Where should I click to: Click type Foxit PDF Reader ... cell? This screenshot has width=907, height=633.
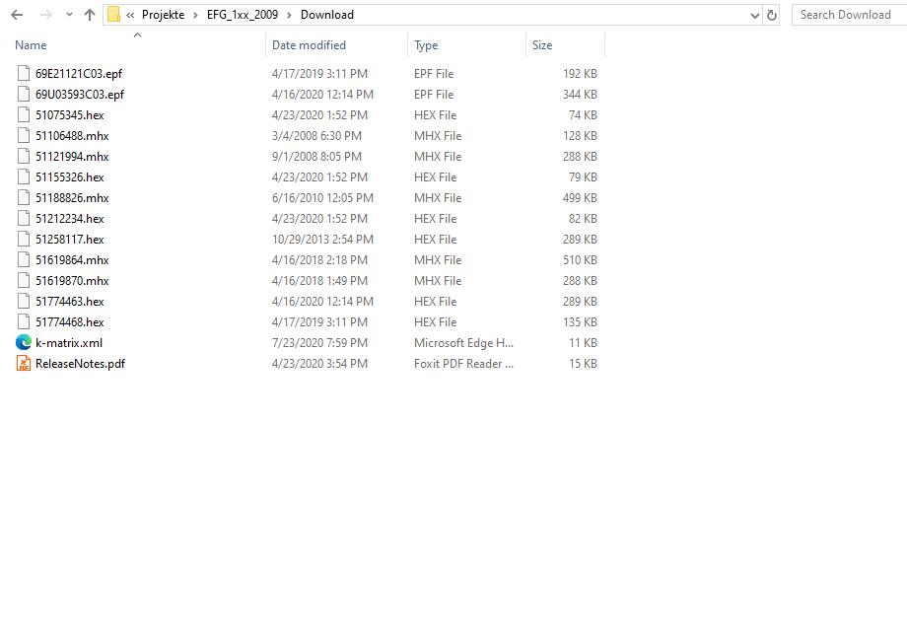click(463, 364)
